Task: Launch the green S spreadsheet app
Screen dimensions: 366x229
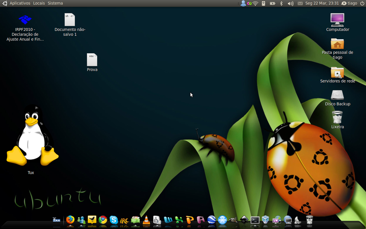Action: (x=179, y=220)
